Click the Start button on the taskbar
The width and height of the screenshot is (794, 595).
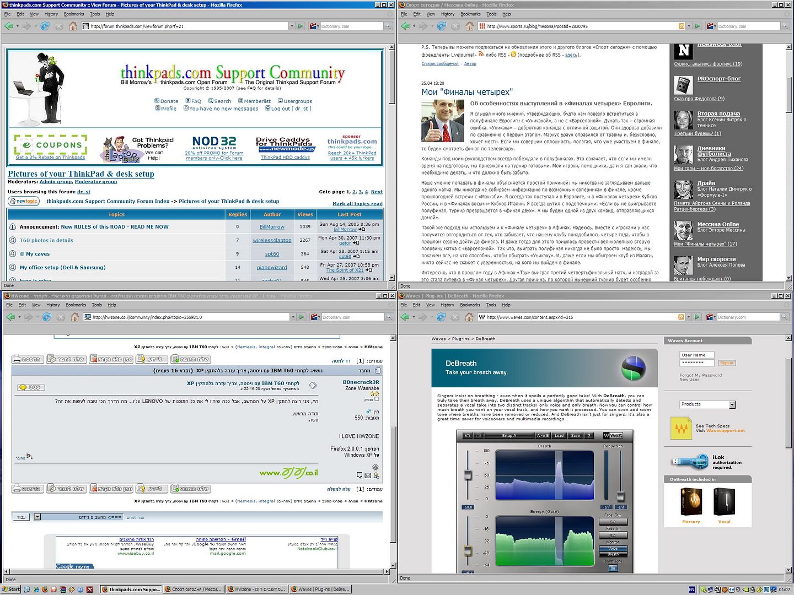click(x=11, y=589)
